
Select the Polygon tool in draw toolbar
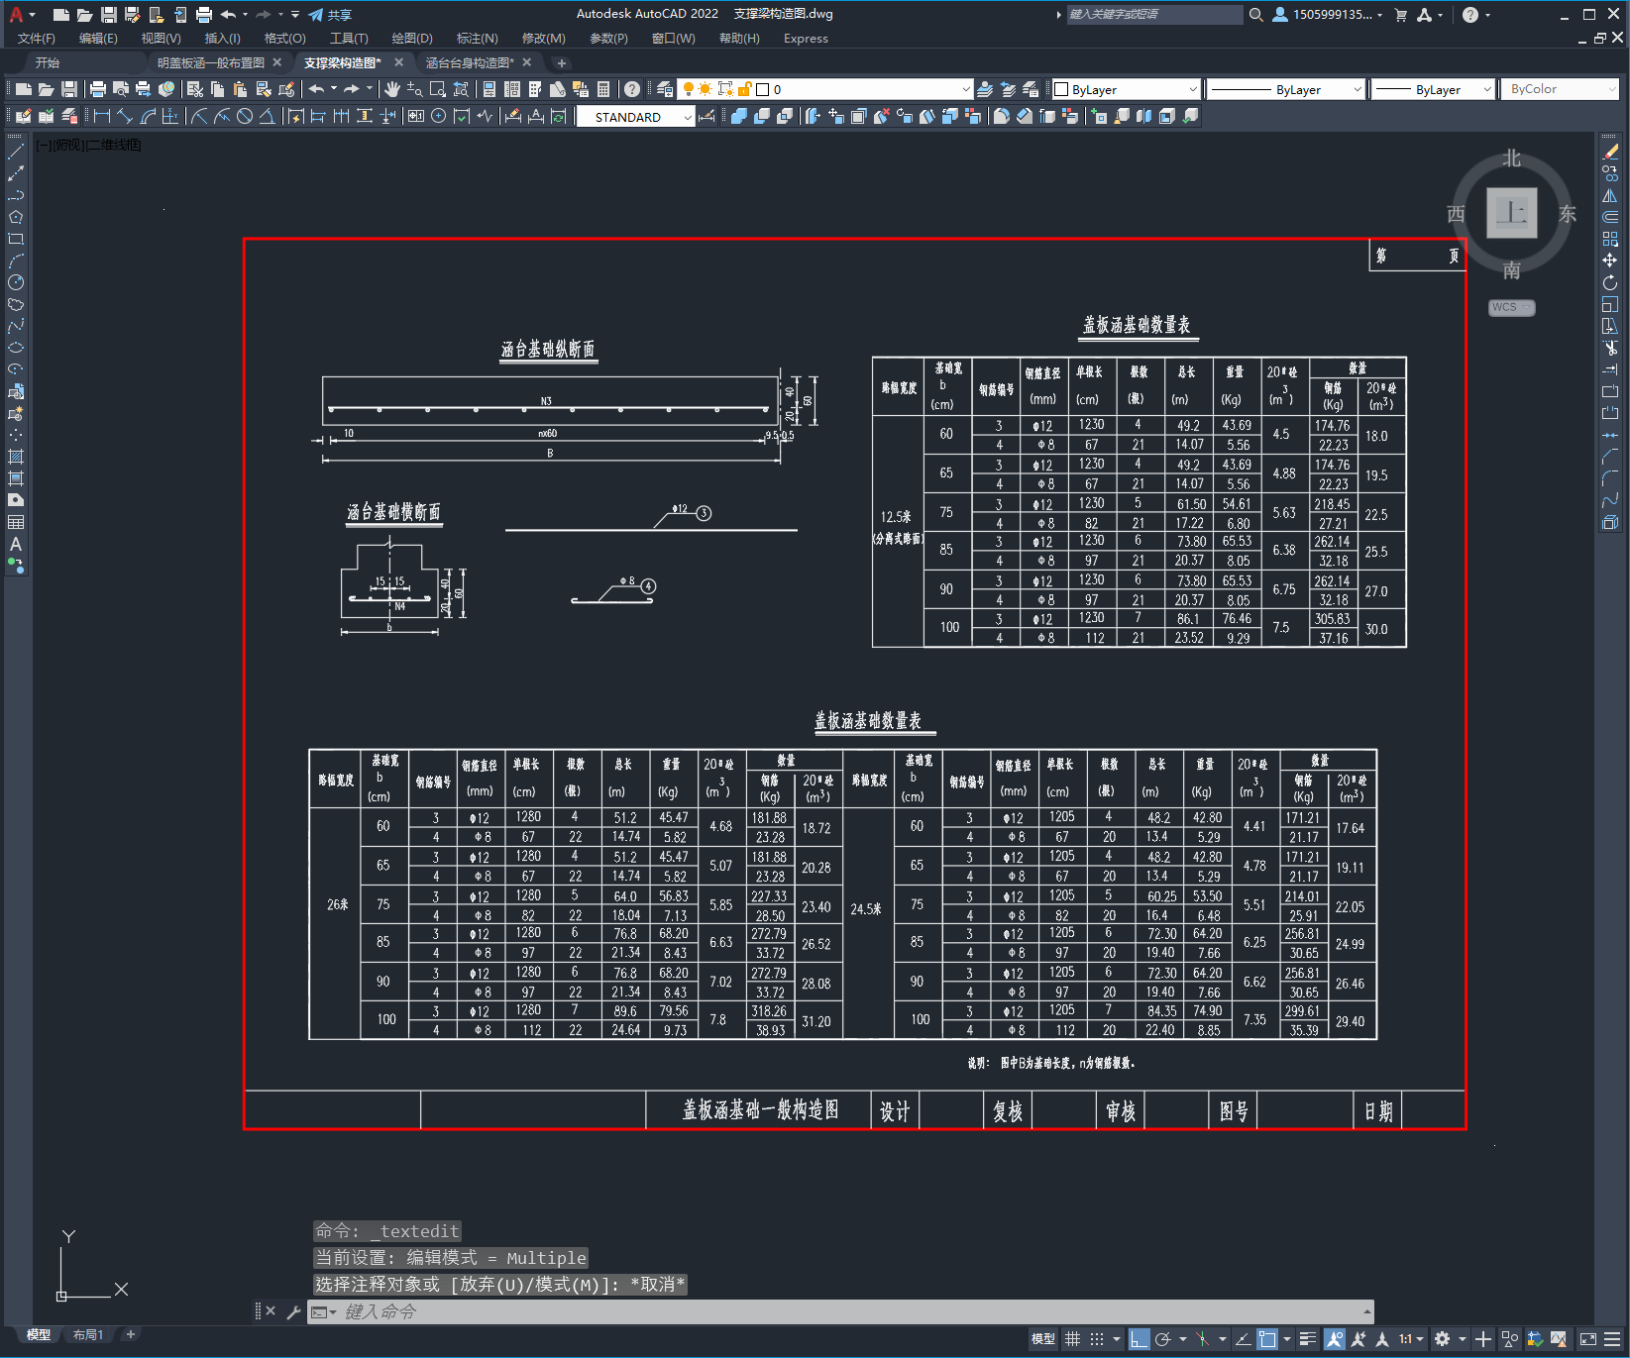pos(16,217)
